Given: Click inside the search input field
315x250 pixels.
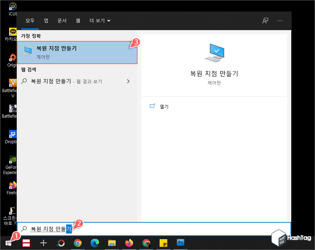Looking at the screenshot, I should [105, 228].
